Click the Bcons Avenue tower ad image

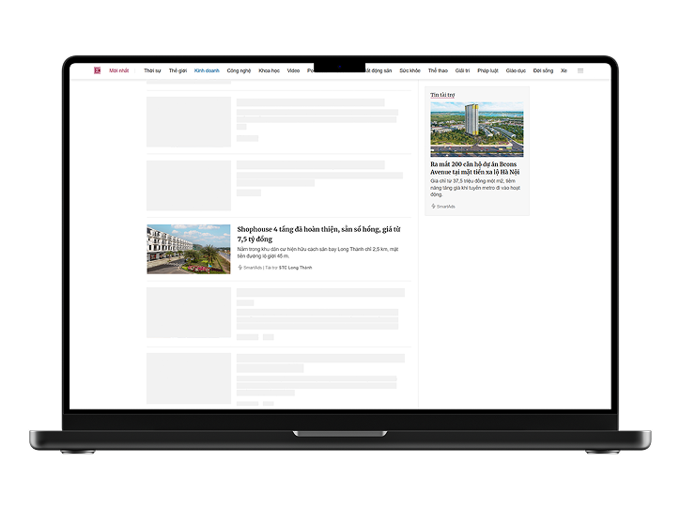click(477, 130)
